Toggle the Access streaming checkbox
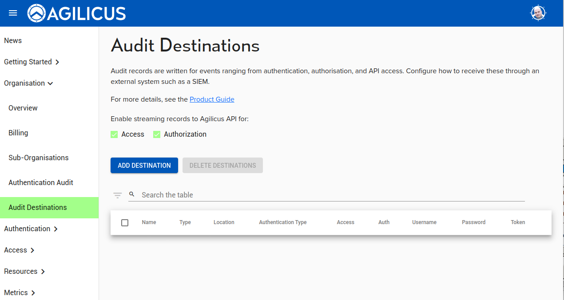 pos(114,134)
